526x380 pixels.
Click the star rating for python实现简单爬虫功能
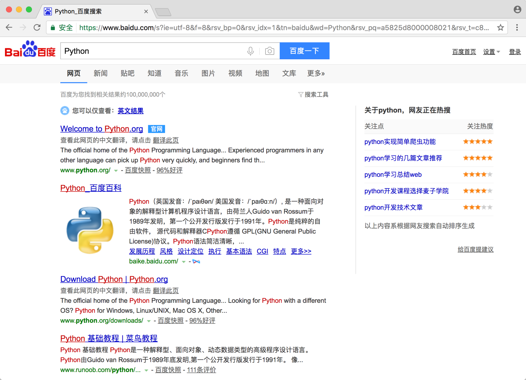pyautogui.click(x=477, y=141)
